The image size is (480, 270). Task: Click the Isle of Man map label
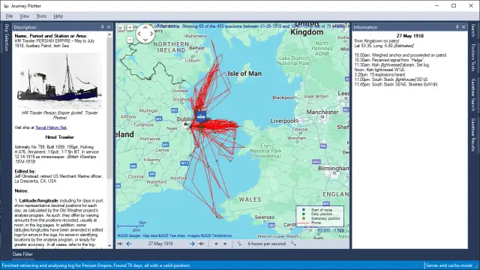click(244, 73)
